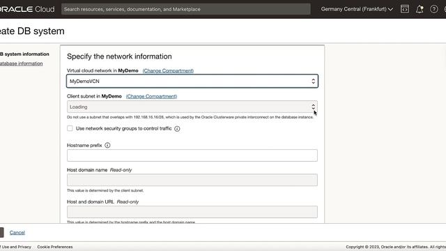Click the Copyright 2023 Oracle footer text
446x251 pixels.
point(396,247)
